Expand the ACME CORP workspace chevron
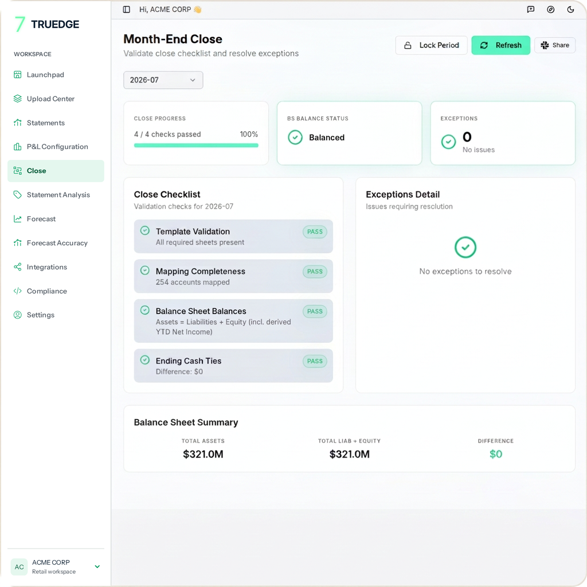587x587 pixels. [97, 567]
